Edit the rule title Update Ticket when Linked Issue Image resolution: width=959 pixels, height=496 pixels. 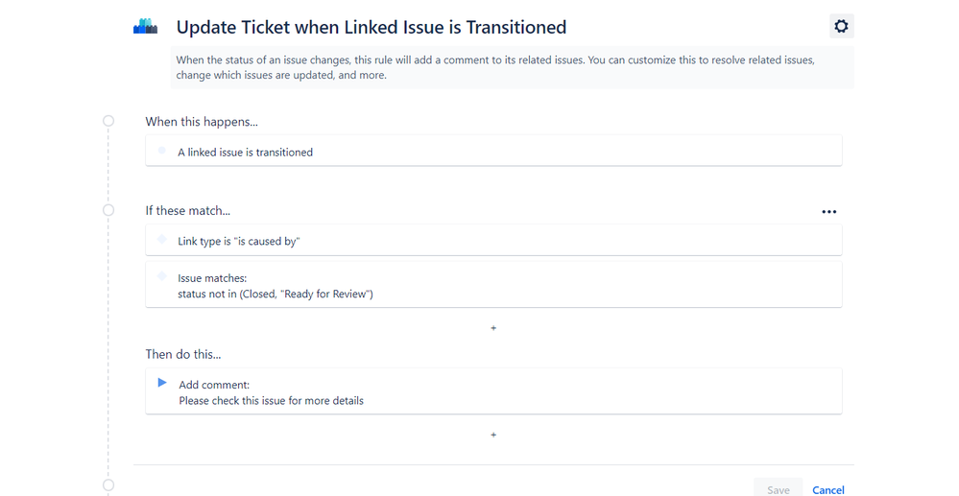point(372,27)
